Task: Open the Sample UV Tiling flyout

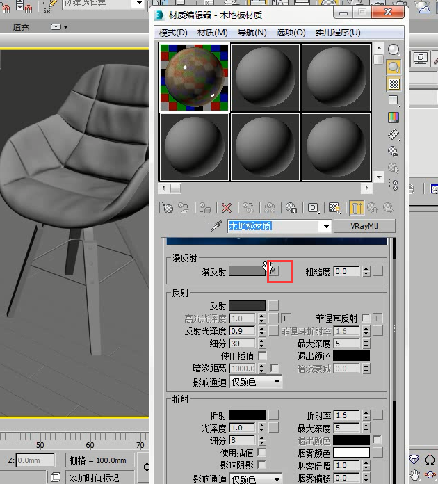Action: 394,101
